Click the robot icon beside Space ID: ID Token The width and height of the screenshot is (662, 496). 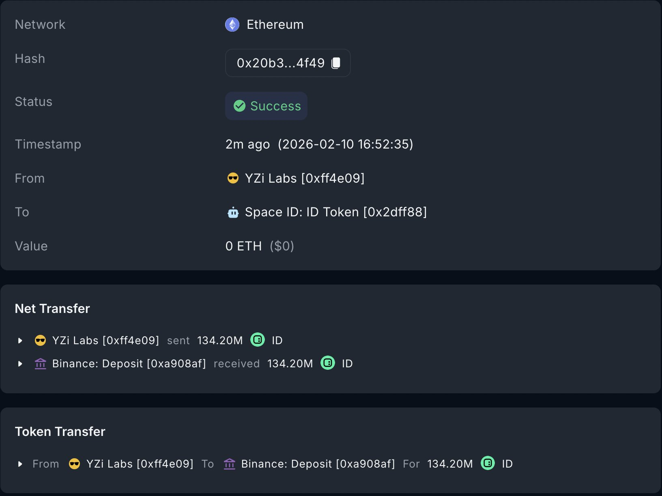pos(233,212)
